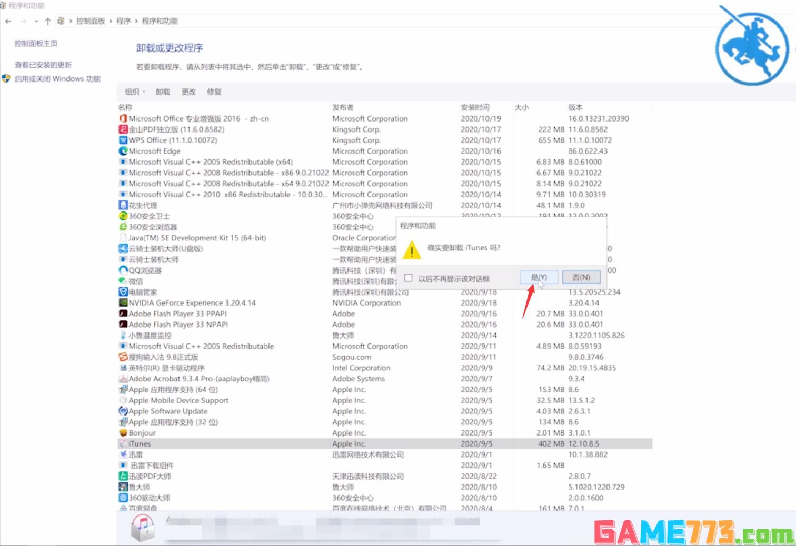The width and height of the screenshot is (796, 546).
Task: Confirm uninstall with 是(Y) button
Action: click(x=539, y=277)
